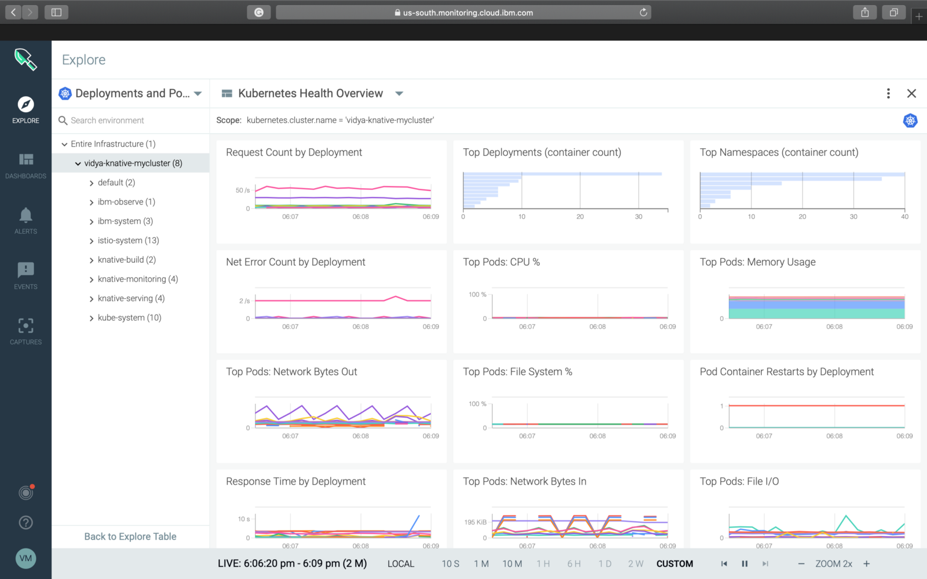Show browser tab overview
The width and height of the screenshot is (927, 579).
894,12
